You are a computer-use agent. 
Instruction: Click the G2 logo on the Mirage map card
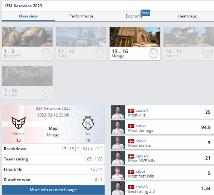(154, 54)
